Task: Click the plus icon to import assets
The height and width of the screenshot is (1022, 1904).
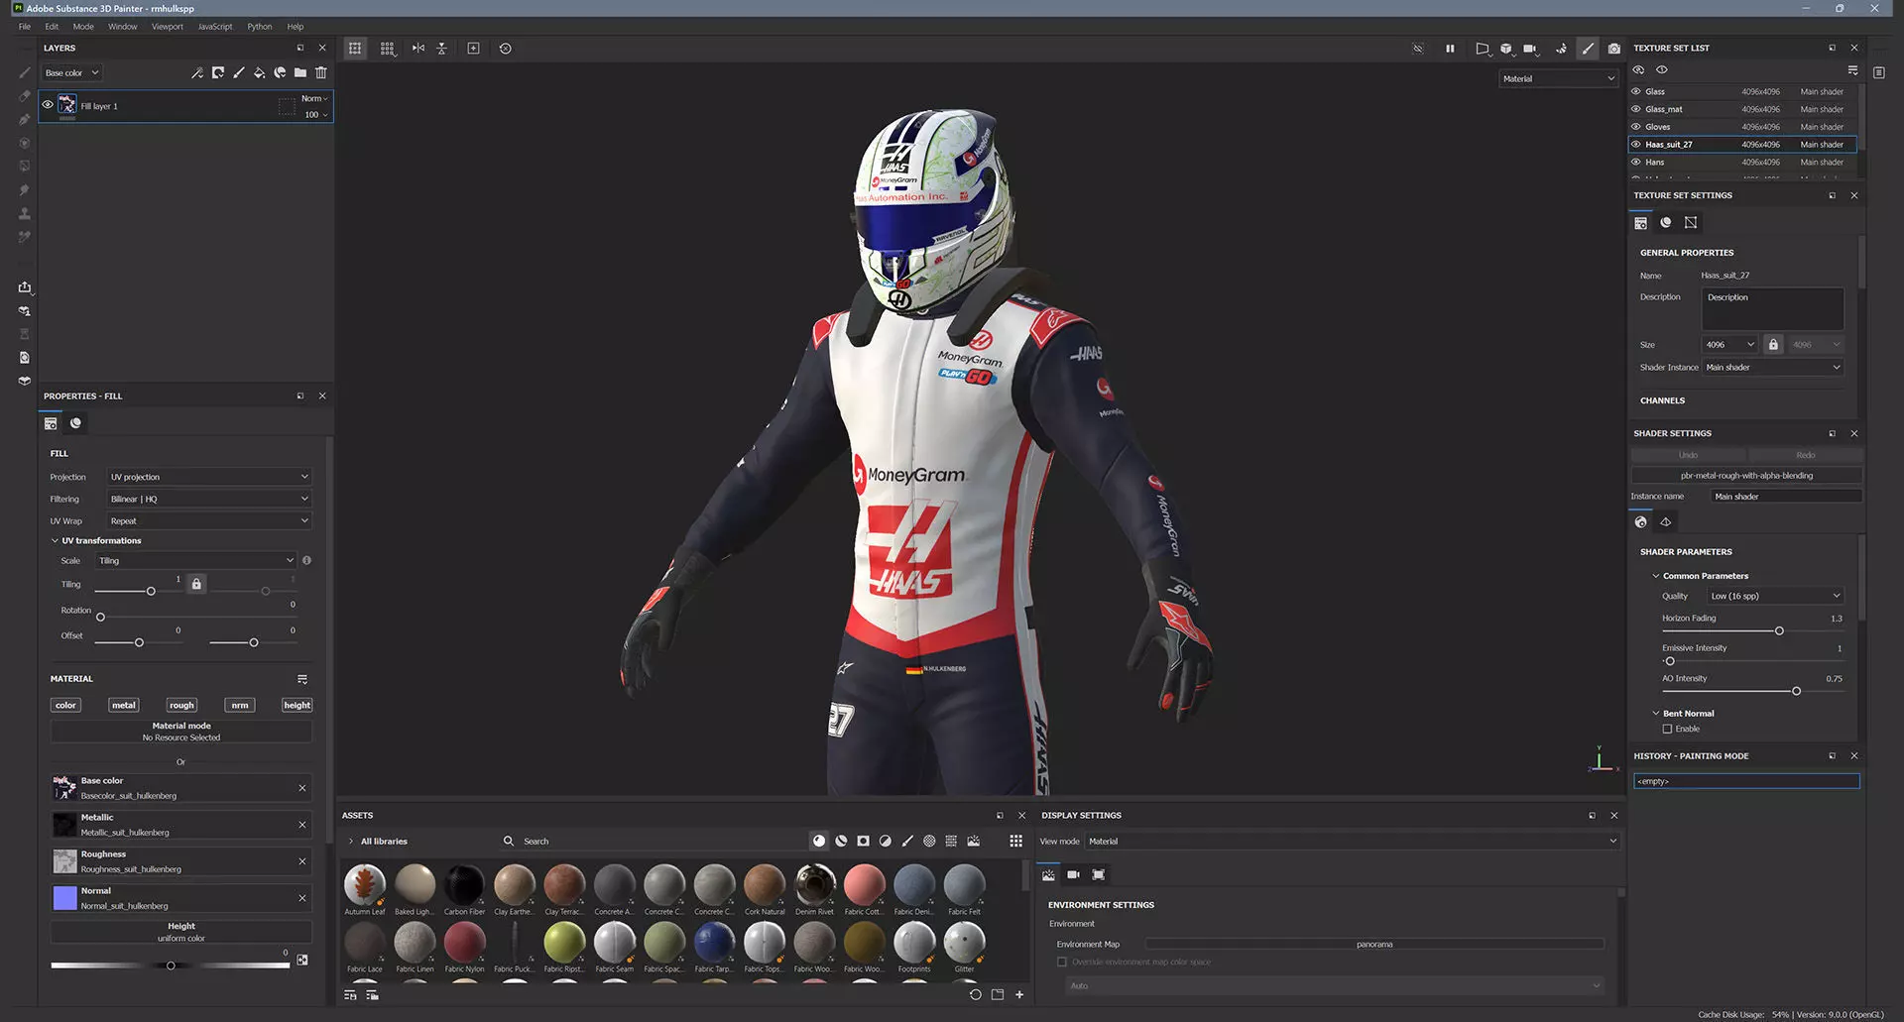Action: 1019,994
